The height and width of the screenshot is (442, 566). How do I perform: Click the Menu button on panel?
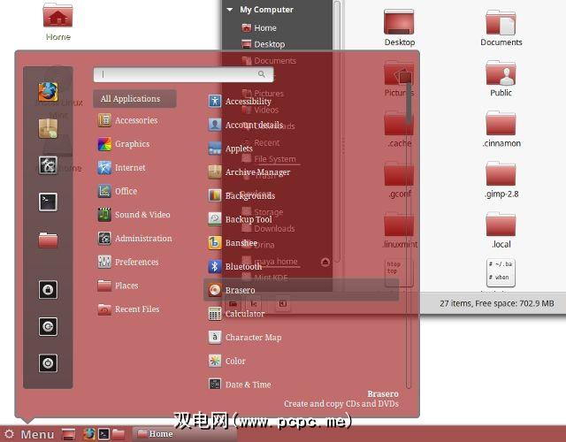pyautogui.click(x=29, y=434)
